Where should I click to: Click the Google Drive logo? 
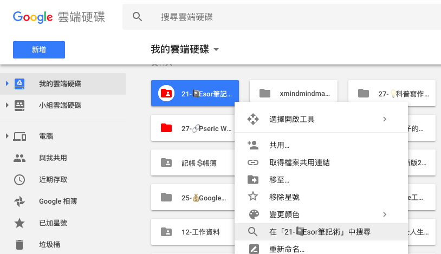pos(59,17)
